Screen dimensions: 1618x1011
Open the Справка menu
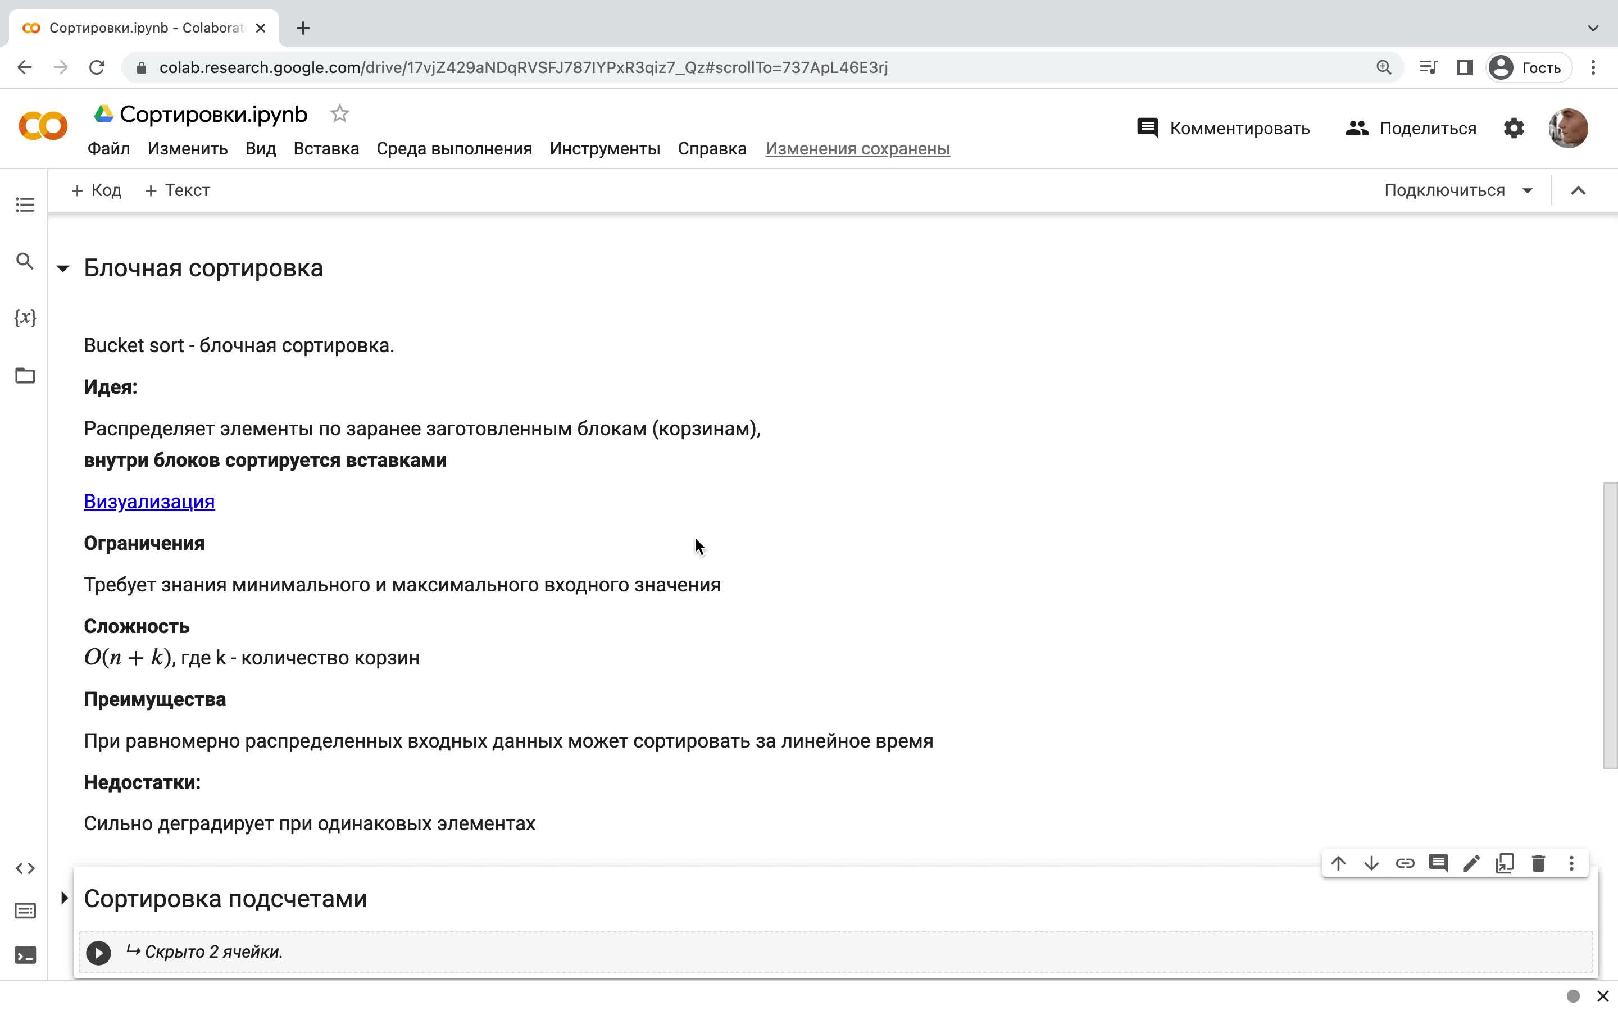712,148
